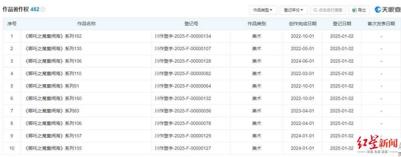
Task: Select the 《哪吒之魔童闹海》系列156 row name
Action: coord(53,61)
